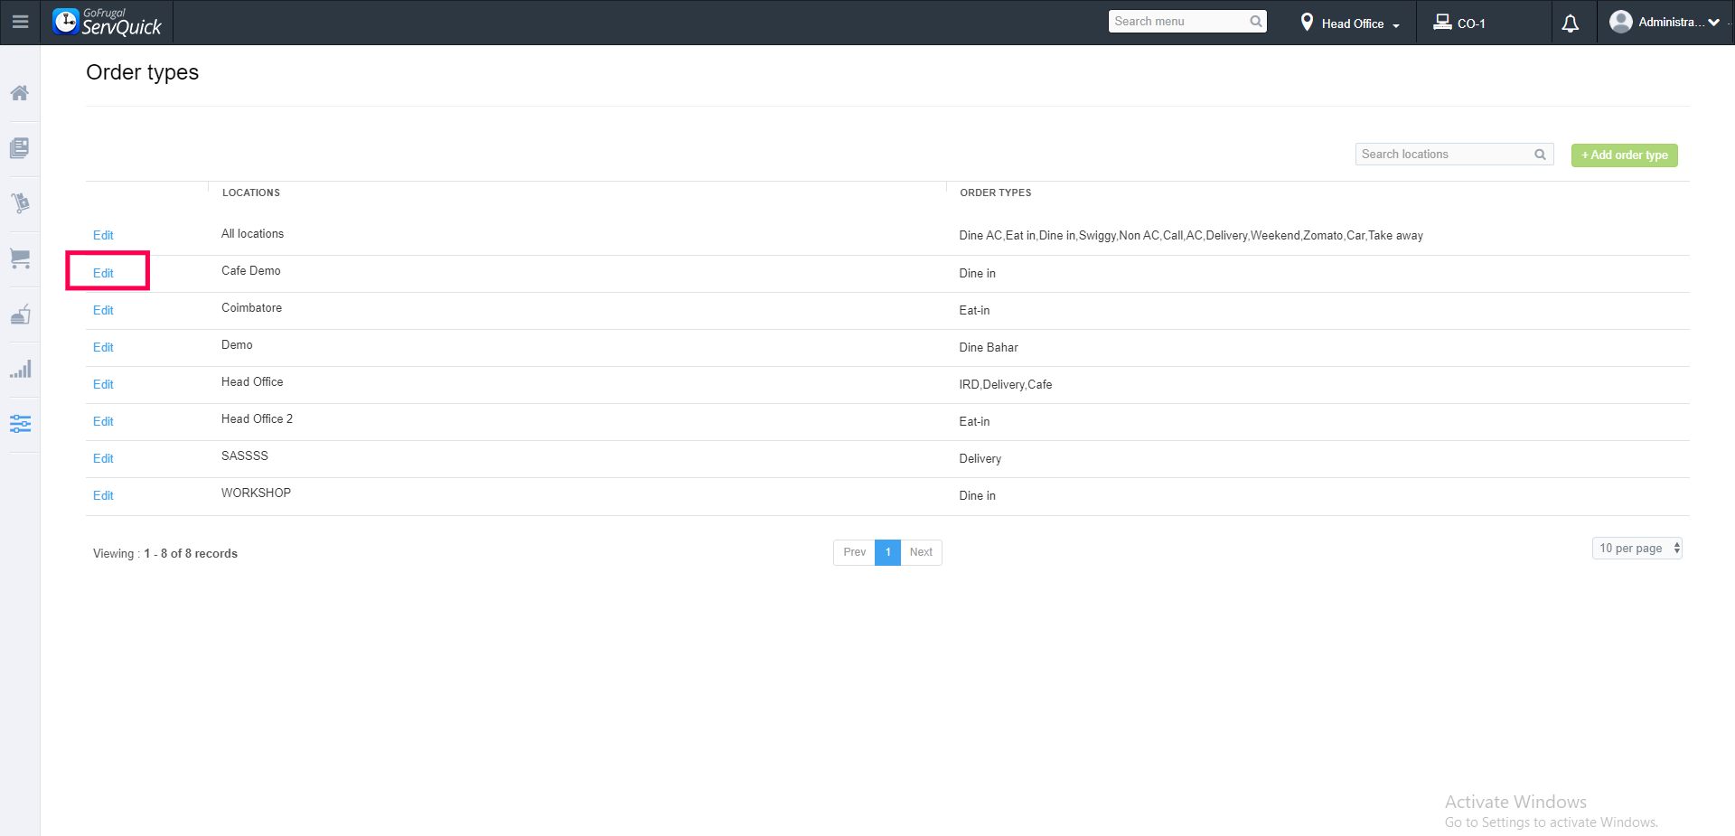Screen dimensions: 1735x836
Task: Click the Head Office 2 location text
Action: [x=257, y=419]
